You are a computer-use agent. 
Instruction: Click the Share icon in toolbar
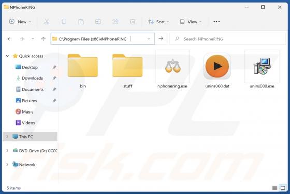[x=115, y=22]
